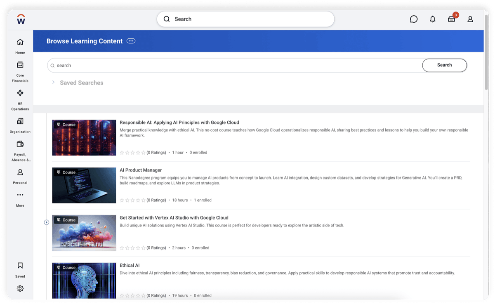The image size is (495, 304).
Task: Open the user profile icon
Action: coord(470,19)
